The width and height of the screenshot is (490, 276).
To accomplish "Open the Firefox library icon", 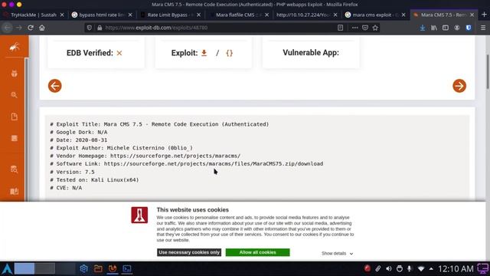I will coord(434,28).
